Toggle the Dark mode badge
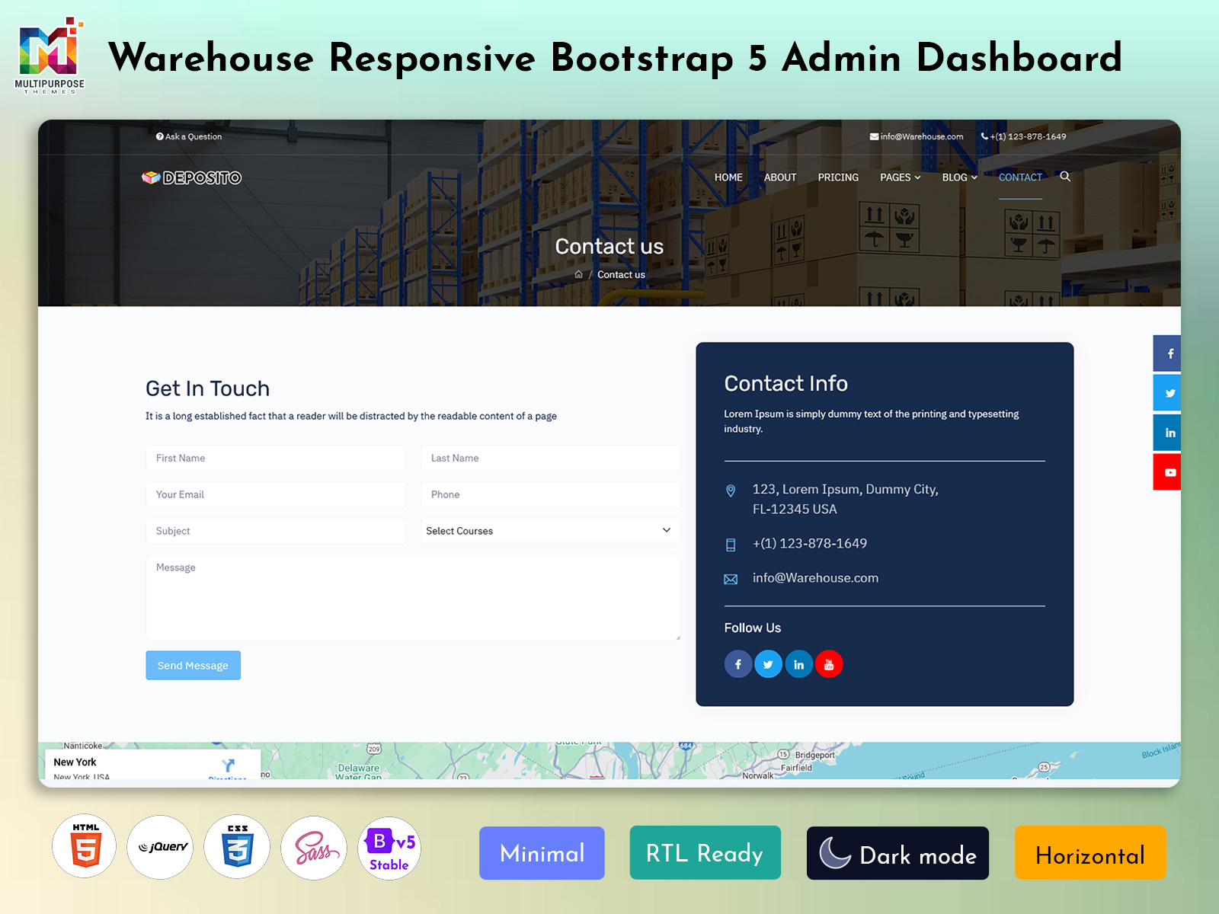The height and width of the screenshot is (914, 1219). point(897,853)
